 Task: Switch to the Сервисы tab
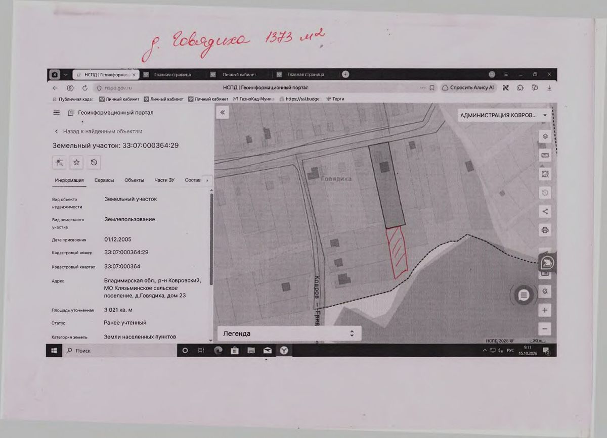pyautogui.click(x=104, y=180)
